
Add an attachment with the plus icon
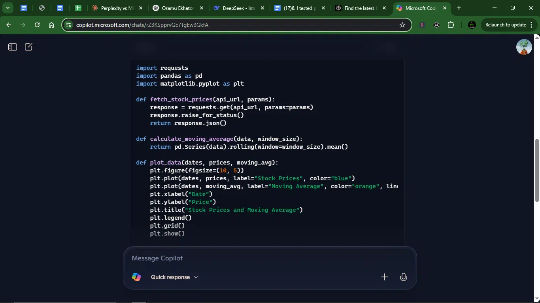(x=384, y=277)
